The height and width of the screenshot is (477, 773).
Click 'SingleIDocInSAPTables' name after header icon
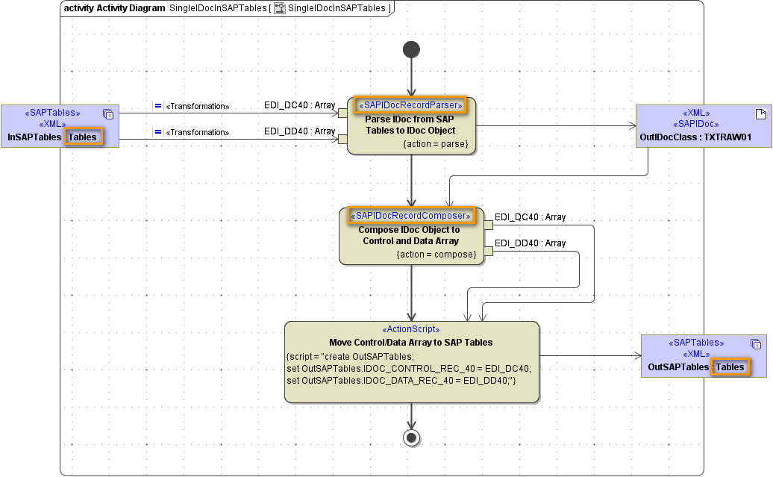pos(337,8)
